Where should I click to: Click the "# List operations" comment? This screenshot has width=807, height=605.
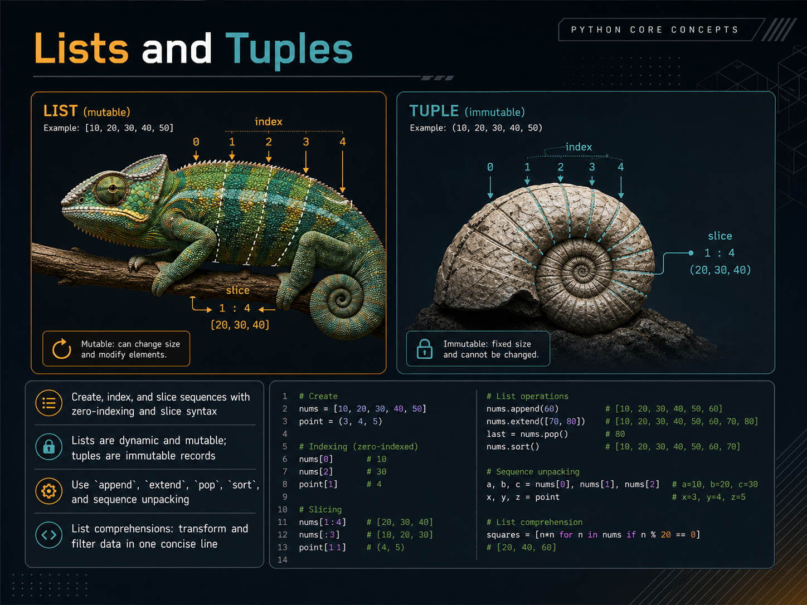click(527, 396)
